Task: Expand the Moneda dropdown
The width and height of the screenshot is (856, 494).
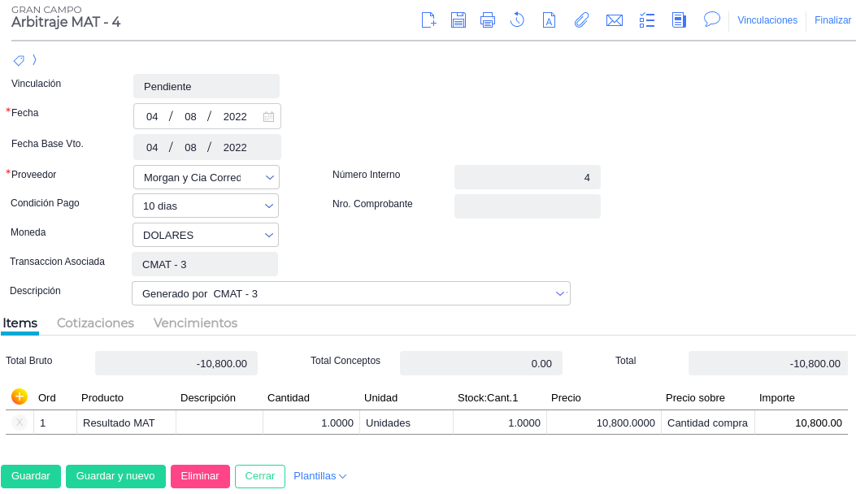Action: tap(269, 236)
